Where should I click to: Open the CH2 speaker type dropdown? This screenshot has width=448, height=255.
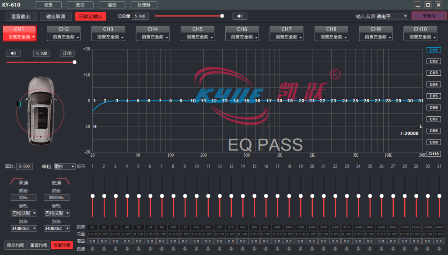click(x=64, y=37)
